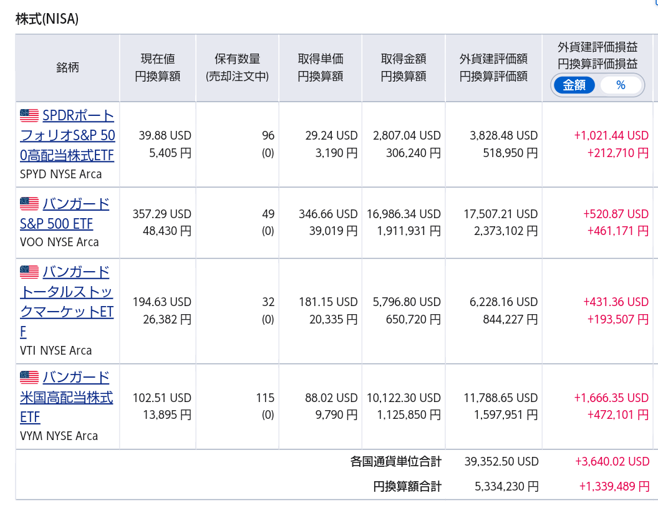Click US flag icon in VTI row
Viewport: 658px width, 508px height.
[29, 272]
